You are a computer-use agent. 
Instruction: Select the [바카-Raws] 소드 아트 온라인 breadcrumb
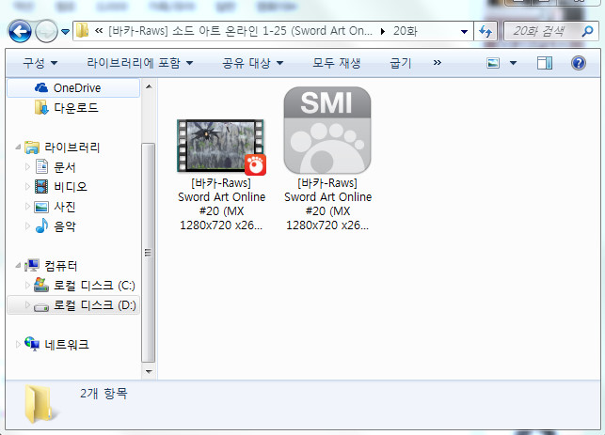(x=240, y=31)
